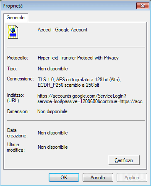Click the "Tipo:" label
This screenshot has height=186, width=151.
click(12, 69)
